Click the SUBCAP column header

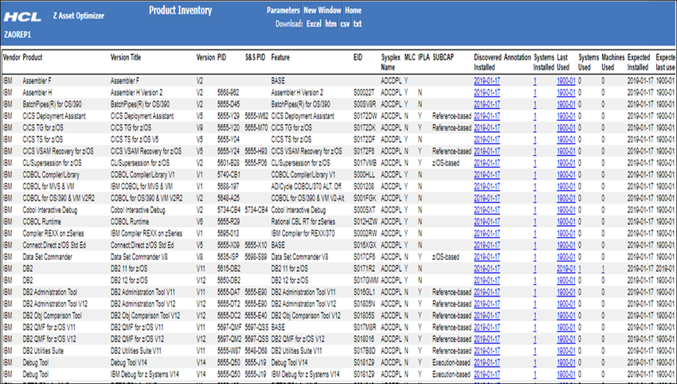click(x=443, y=57)
